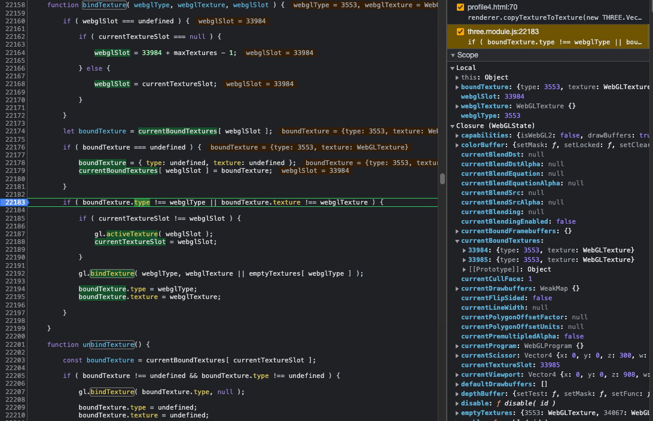The width and height of the screenshot is (653, 421).
Task: Expand the colorBuffer object
Action: (458, 144)
